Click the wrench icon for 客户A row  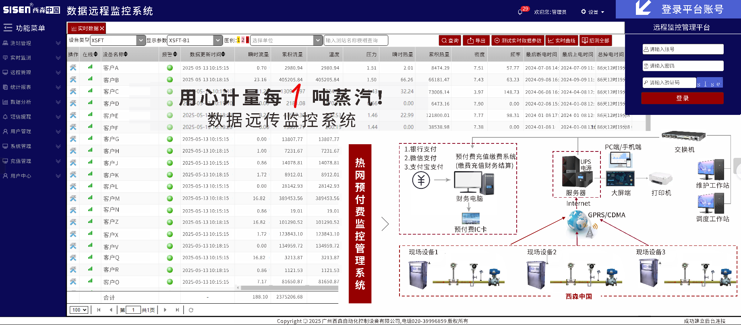click(x=73, y=67)
